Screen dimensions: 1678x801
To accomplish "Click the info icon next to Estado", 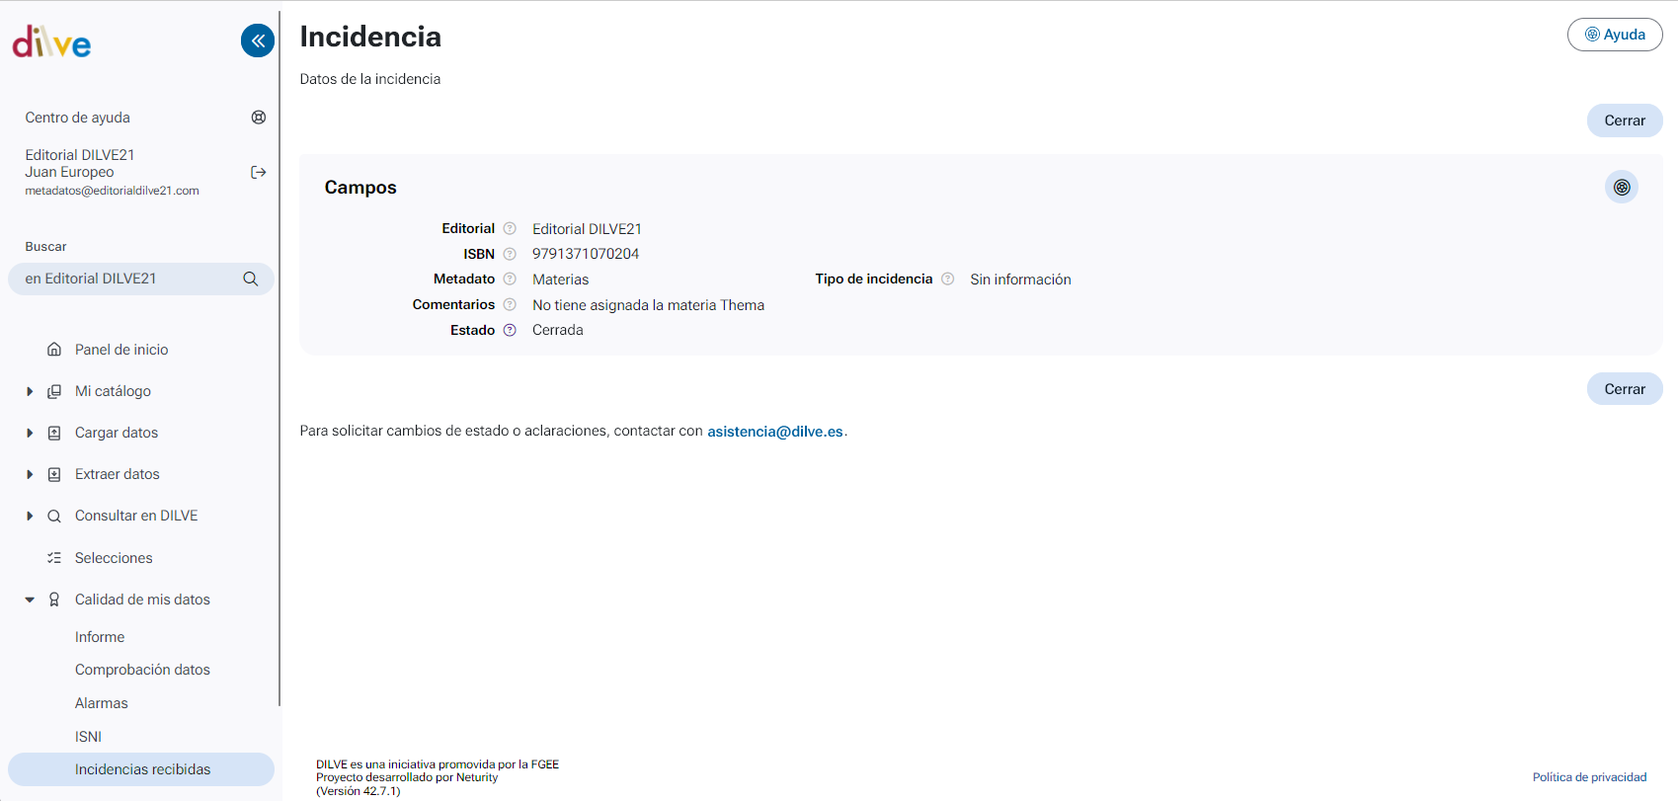I will click(510, 331).
